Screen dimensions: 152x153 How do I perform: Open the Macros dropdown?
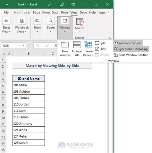(80, 26)
